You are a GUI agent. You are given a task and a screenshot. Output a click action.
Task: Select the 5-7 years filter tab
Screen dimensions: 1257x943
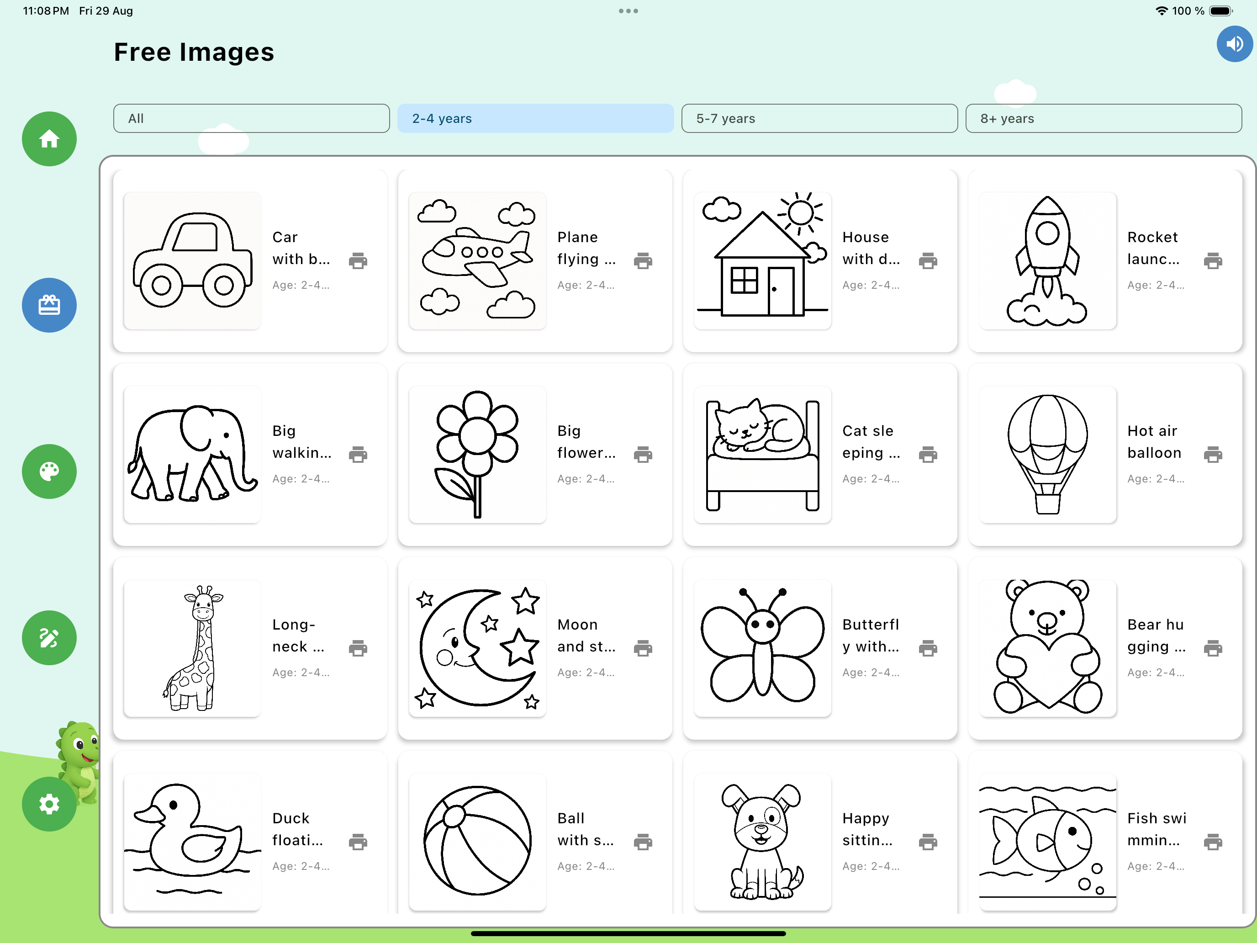[819, 118]
